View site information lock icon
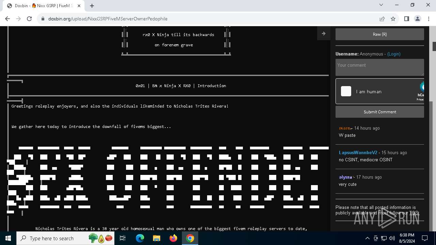The height and width of the screenshot is (245, 436). 43,19
